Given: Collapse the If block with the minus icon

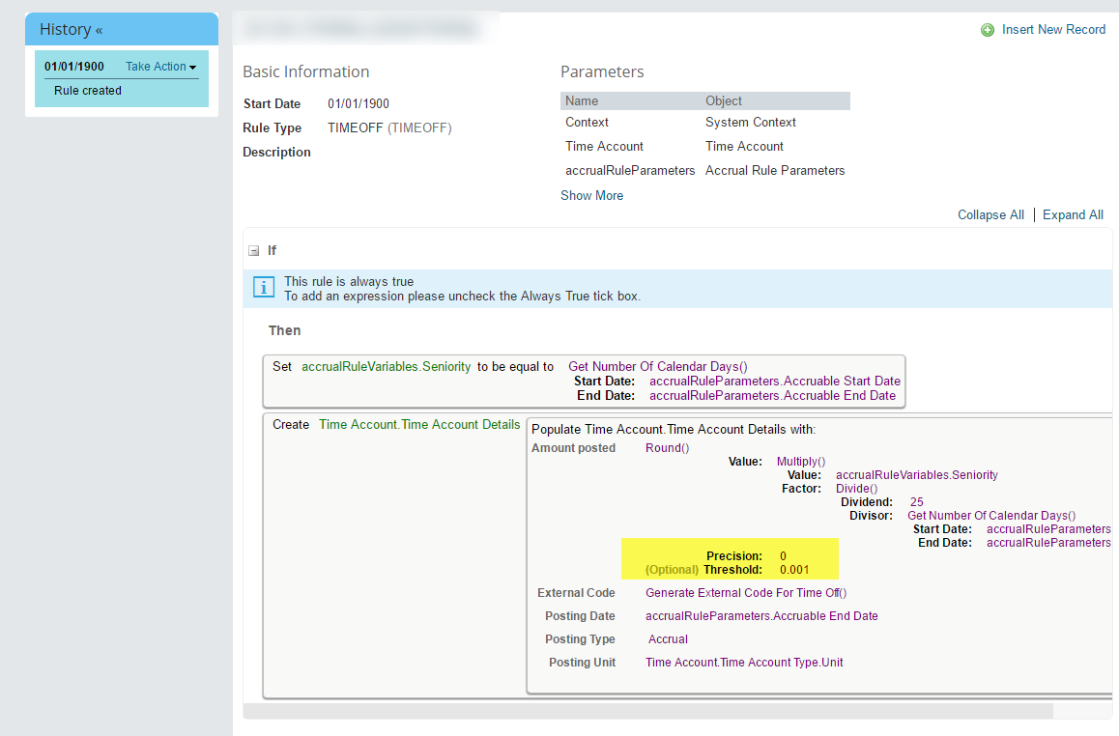Looking at the screenshot, I should (253, 251).
